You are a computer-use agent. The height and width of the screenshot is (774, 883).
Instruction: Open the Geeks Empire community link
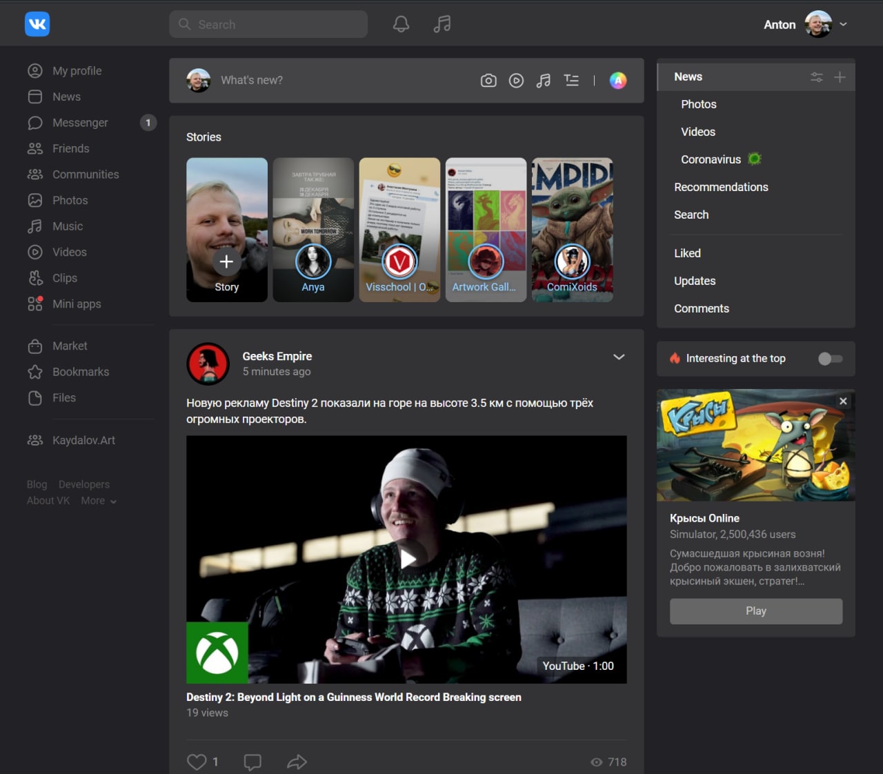[277, 356]
